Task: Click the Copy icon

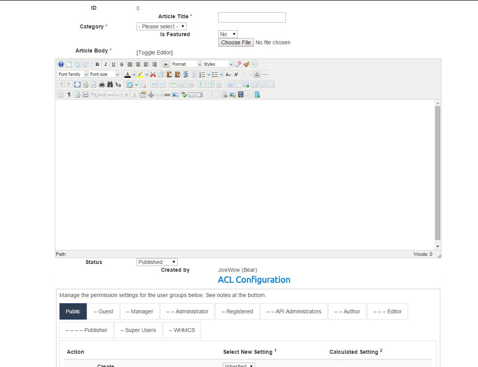Action: [x=161, y=74]
